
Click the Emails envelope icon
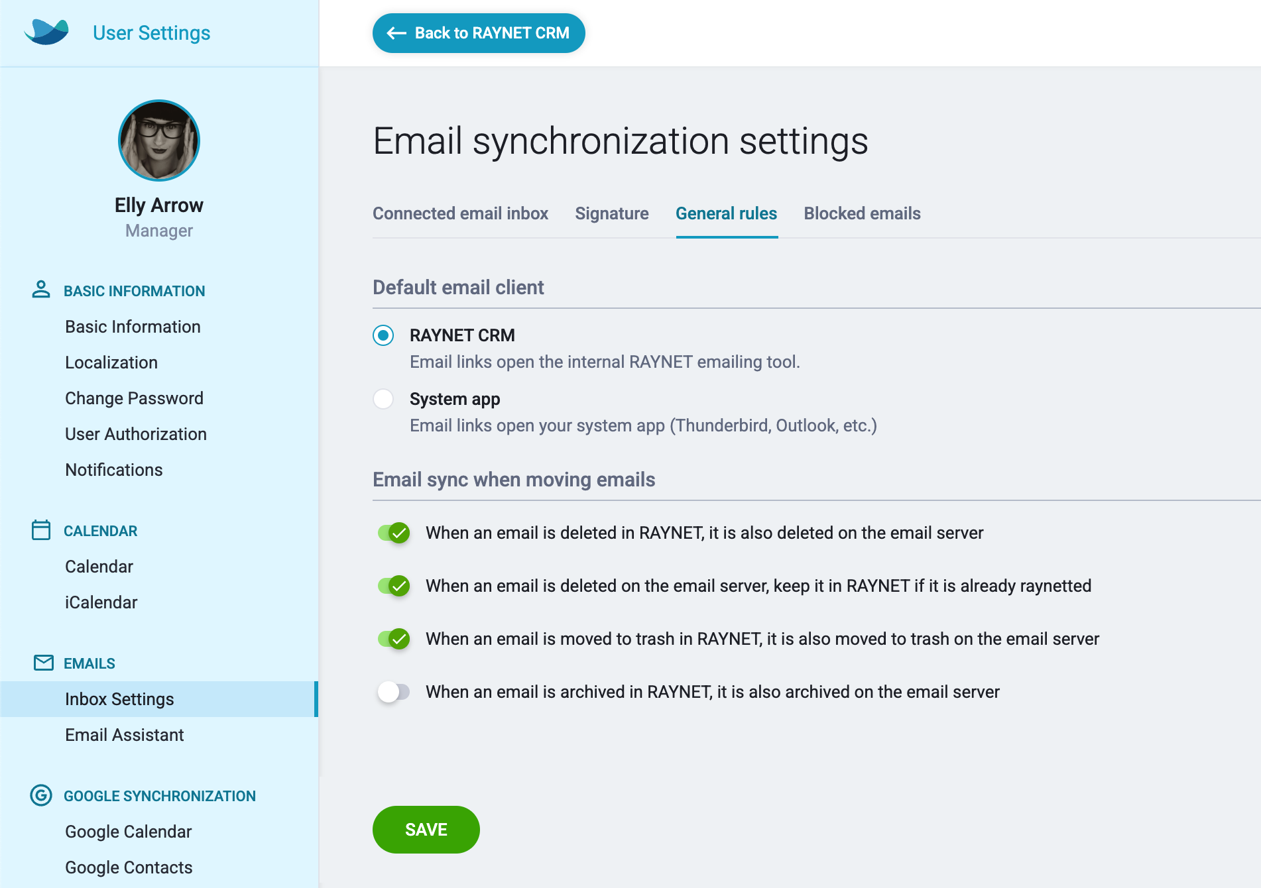[x=44, y=663]
